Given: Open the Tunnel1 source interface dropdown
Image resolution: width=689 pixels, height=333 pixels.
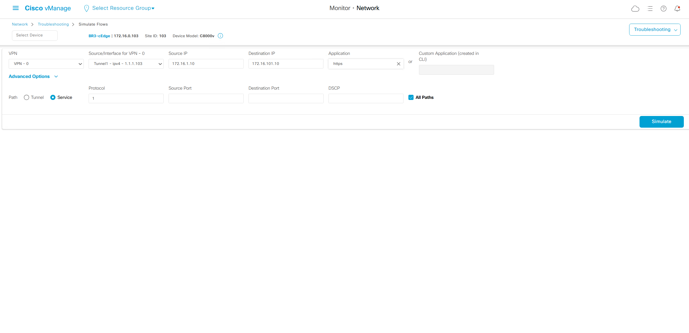Looking at the screenshot, I should pos(126,64).
